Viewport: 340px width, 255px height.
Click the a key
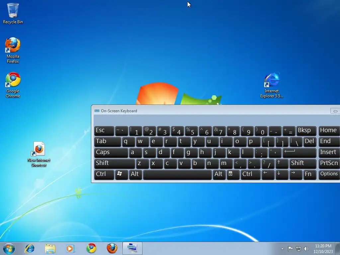pyautogui.click(x=135, y=153)
